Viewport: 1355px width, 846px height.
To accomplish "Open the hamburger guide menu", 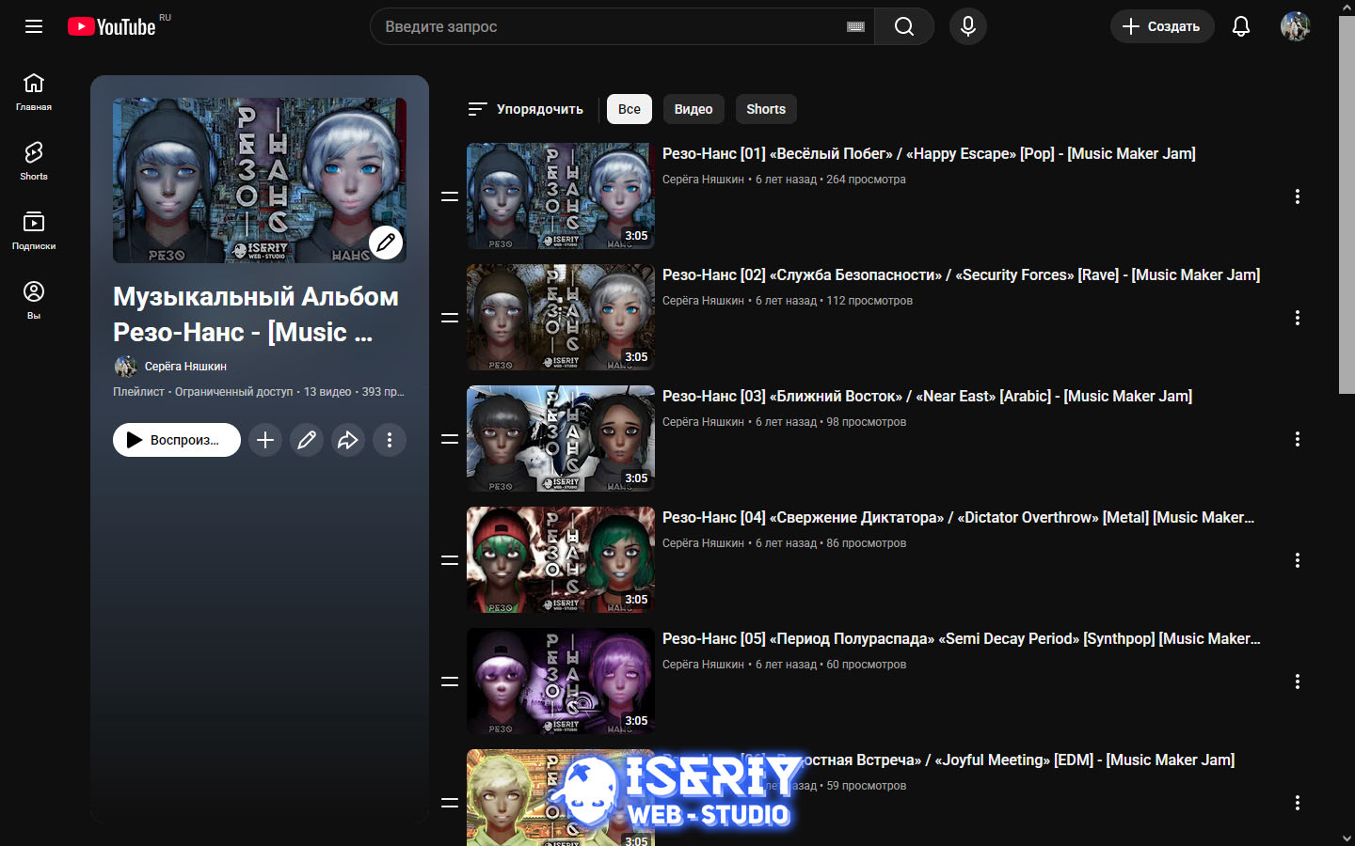I will click(34, 26).
